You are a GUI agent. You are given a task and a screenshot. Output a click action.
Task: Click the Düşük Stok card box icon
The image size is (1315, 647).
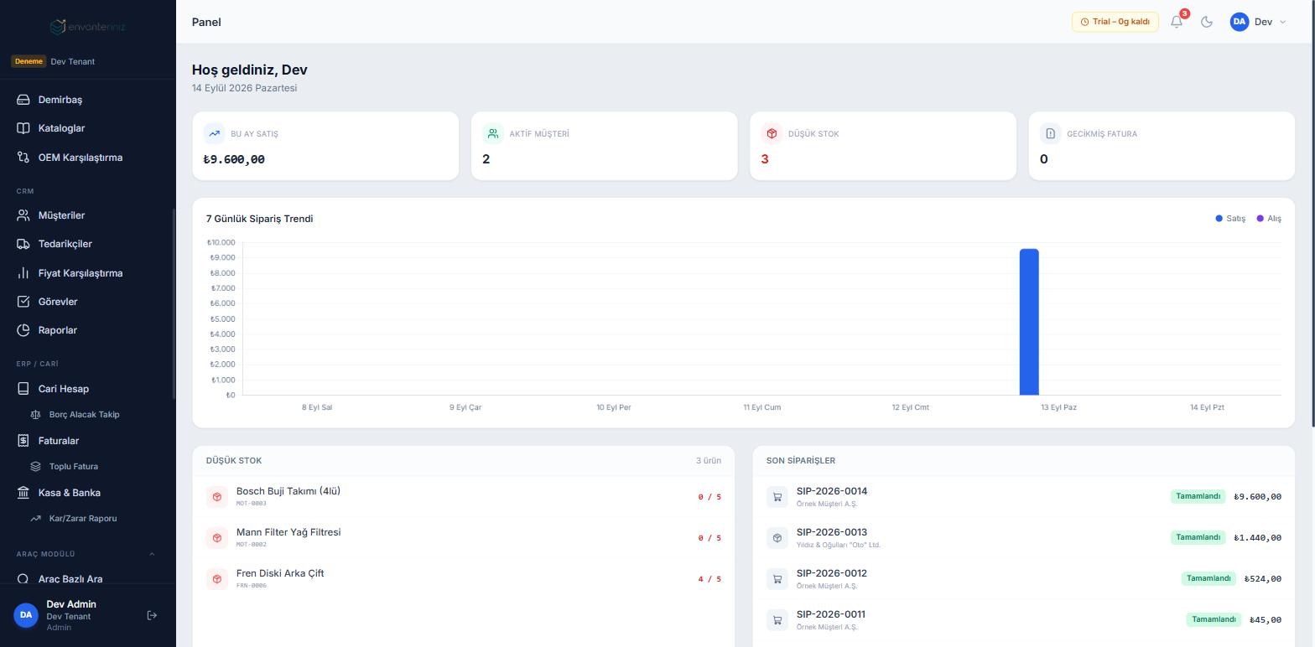pos(772,133)
